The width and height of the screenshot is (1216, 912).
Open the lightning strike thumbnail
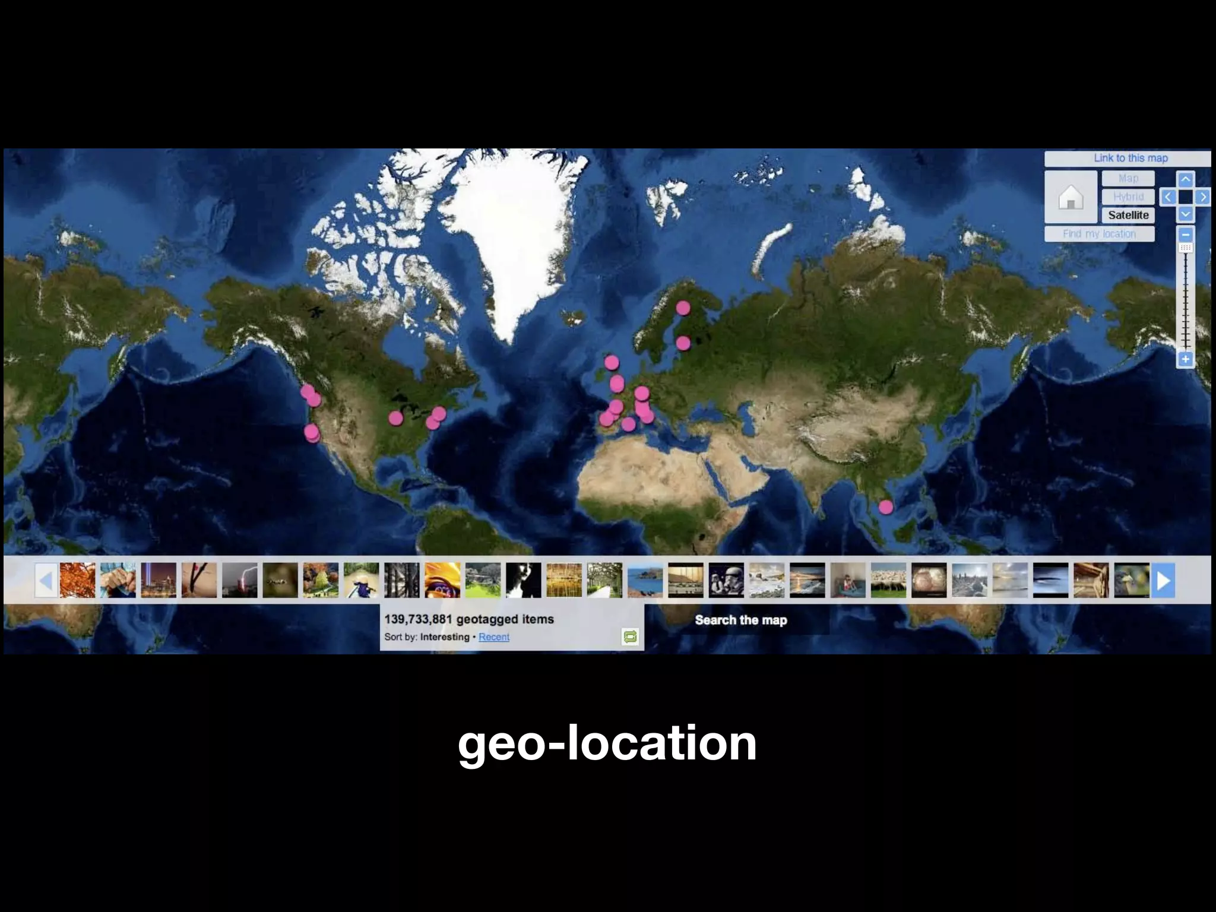[240, 580]
